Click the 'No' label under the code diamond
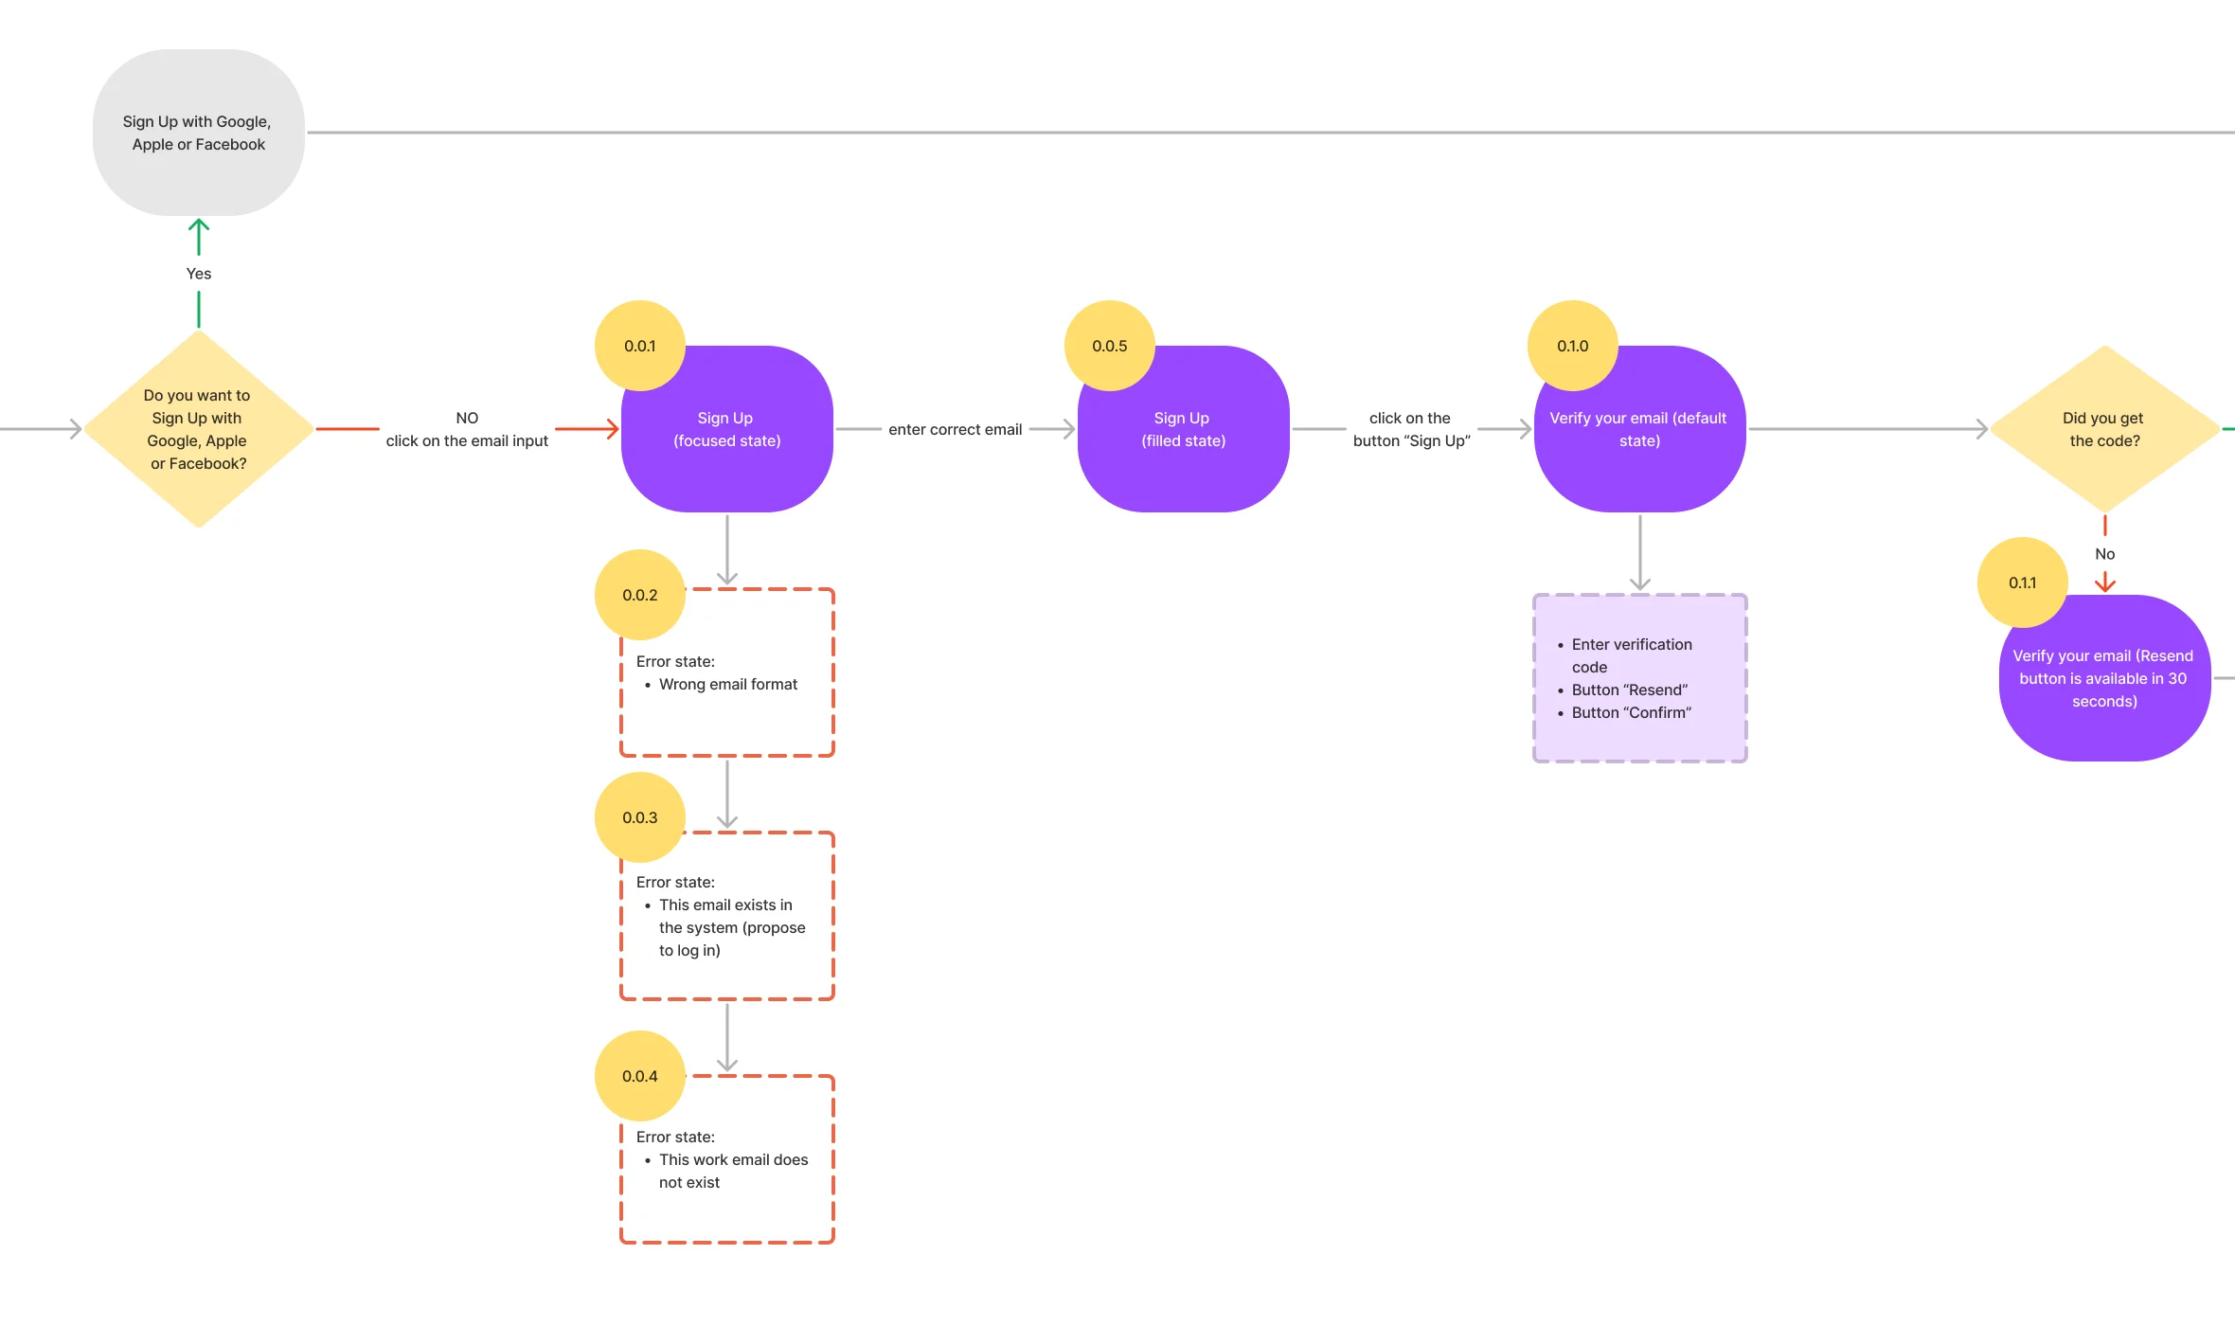Image resolution: width=2235 pixels, height=1326 pixels. click(2104, 554)
